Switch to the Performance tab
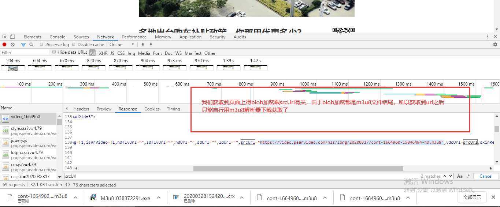500x207 pixels. [134, 37]
